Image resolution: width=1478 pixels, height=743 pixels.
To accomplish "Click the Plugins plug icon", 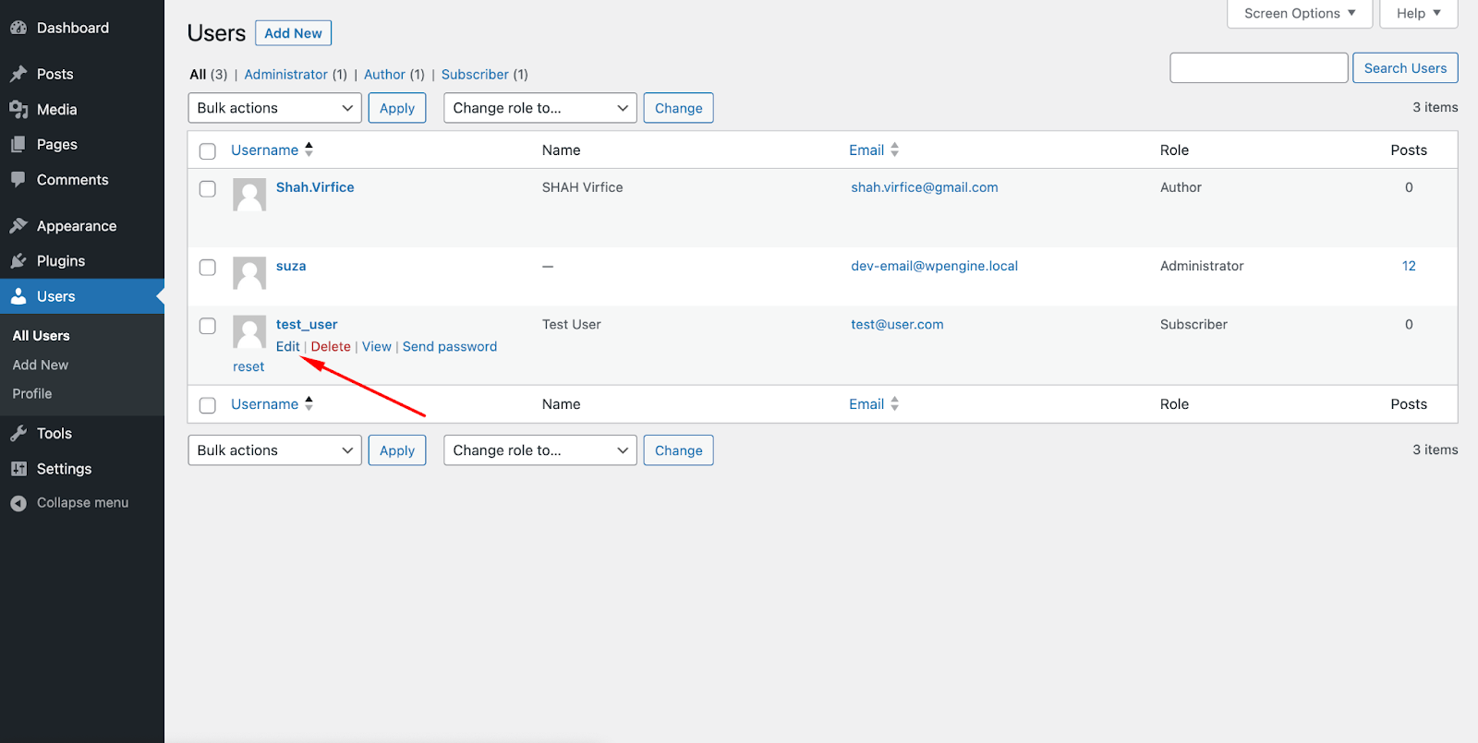I will 18,261.
